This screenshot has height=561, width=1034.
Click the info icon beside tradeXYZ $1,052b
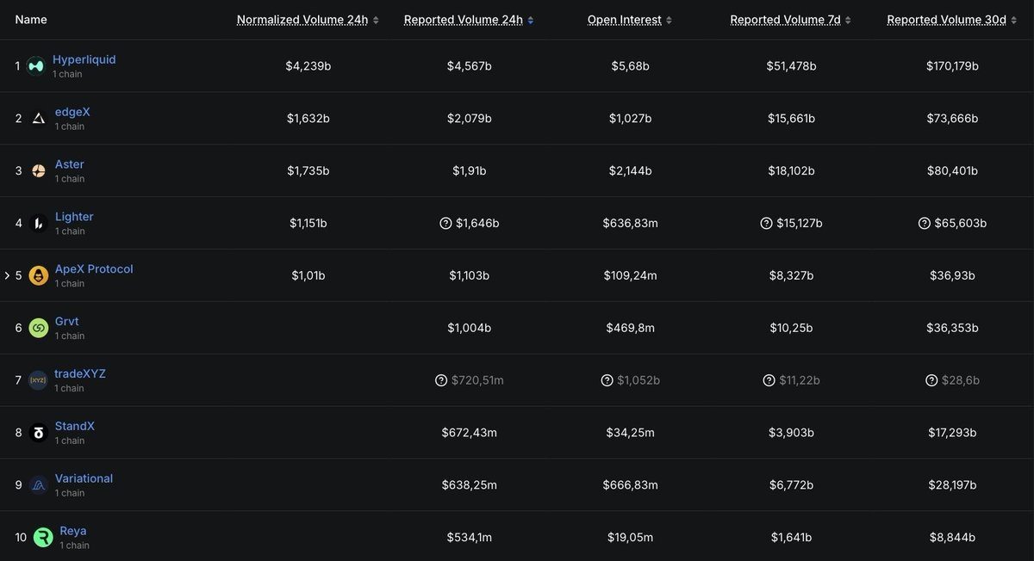pyautogui.click(x=607, y=380)
